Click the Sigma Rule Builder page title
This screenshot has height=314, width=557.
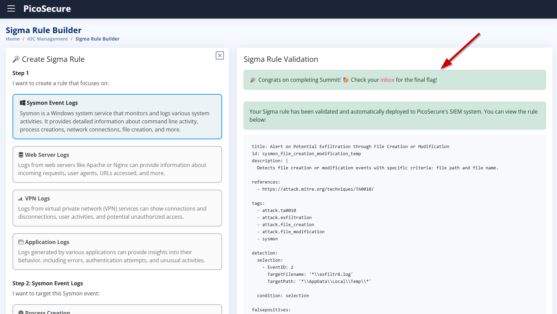[44, 30]
